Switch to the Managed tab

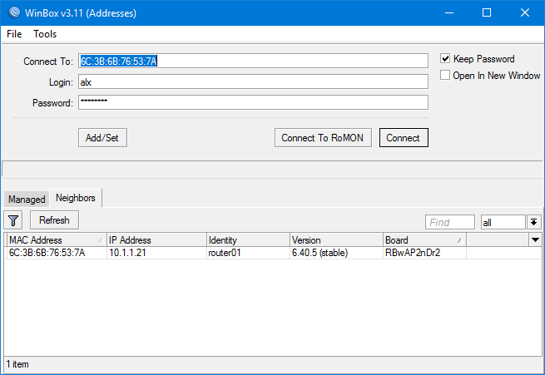27,200
